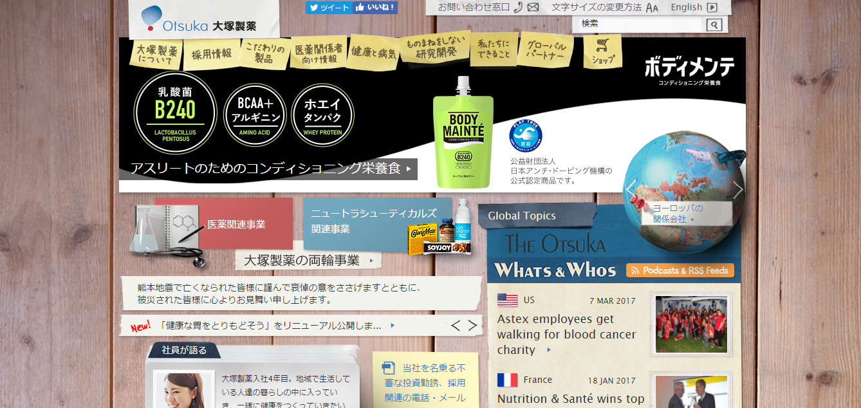Screen dimensions: 861x408
Task: Open お問い合わせ窓口 contact link
Action: click(474, 7)
